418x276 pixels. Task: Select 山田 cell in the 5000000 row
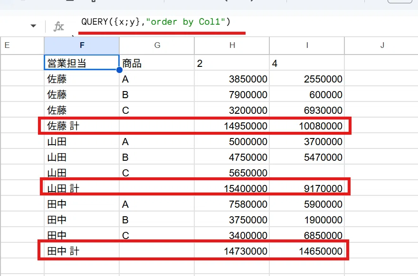point(82,141)
